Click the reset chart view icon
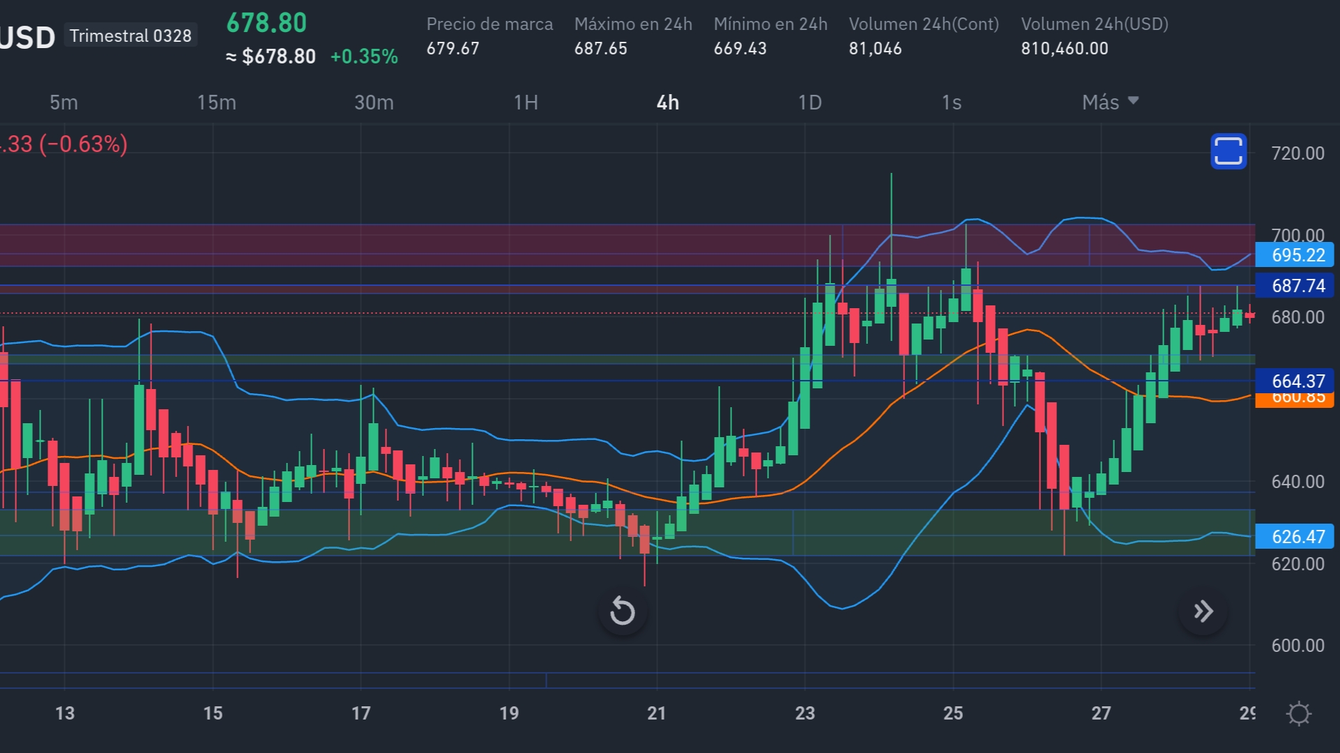Screen dimensions: 1340x753 coord(622,612)
